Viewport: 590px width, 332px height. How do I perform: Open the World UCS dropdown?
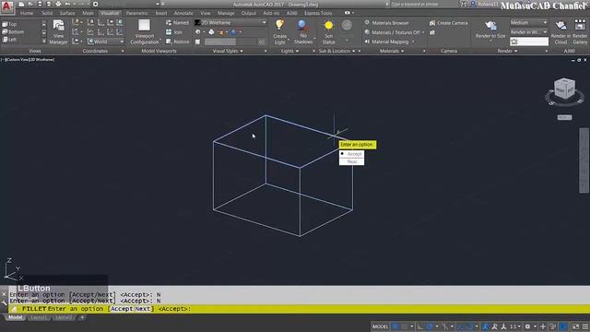pyautogui.click(x=106, y=41)
